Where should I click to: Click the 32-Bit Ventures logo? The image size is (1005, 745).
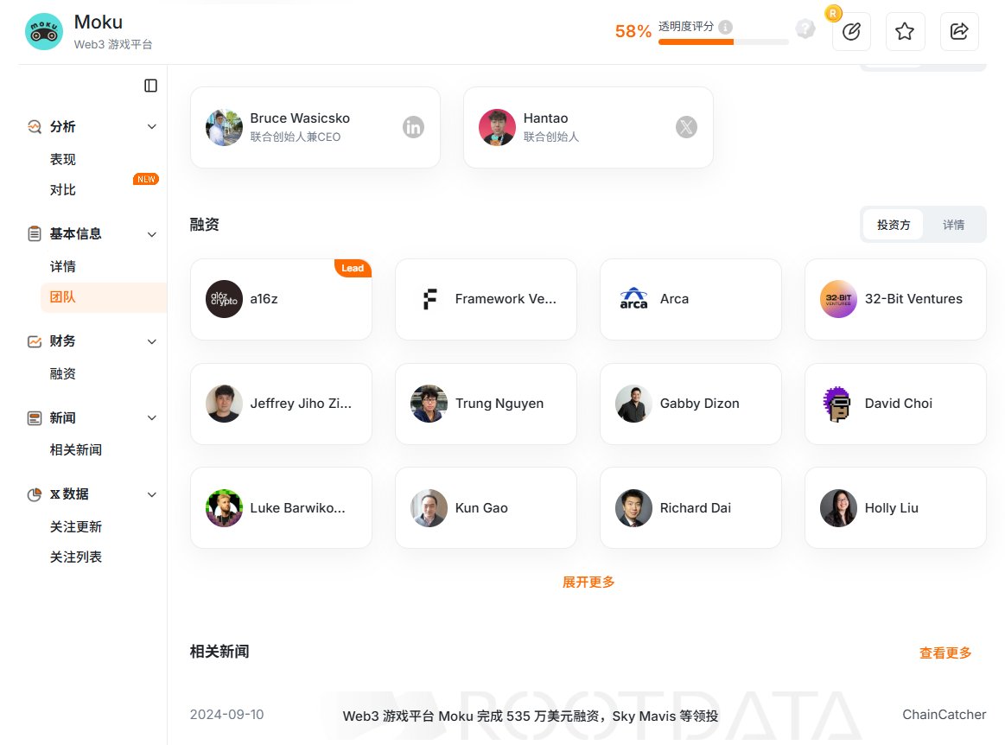838,299
